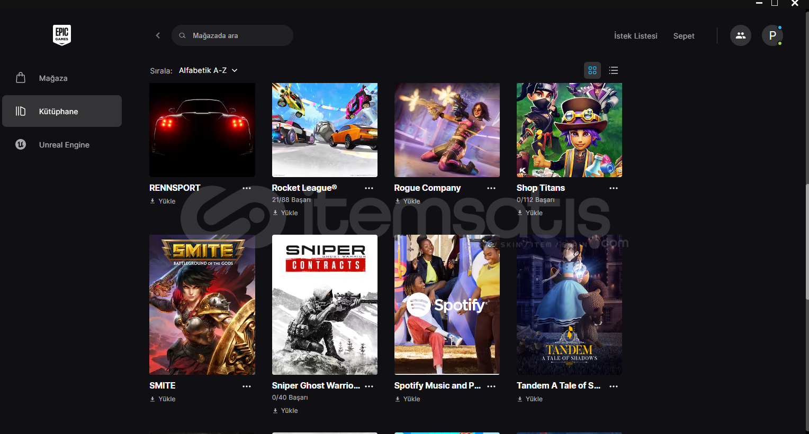Click the Epic Games logo
Image resolution: width=809 pixels, height=434 pixels.
click(62, 35)
